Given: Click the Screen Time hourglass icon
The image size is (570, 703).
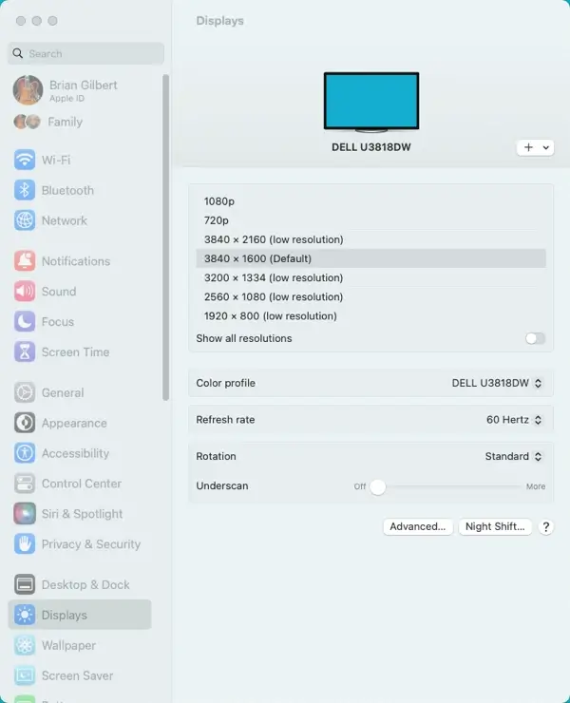Looking at the screenshot, I should pyautogui.click(x=24, y=351).
